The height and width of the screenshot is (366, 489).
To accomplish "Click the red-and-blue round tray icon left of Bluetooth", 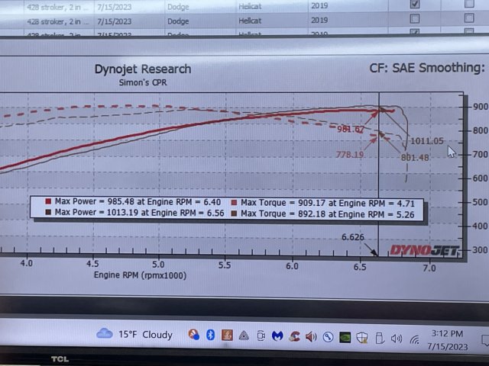I will (x=193, y=335).
